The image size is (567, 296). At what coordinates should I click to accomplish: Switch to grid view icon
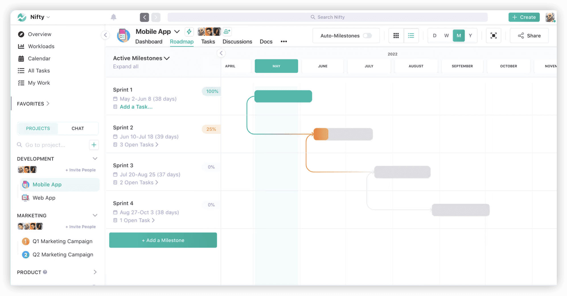pyautogui.click(x=396, y=36)
